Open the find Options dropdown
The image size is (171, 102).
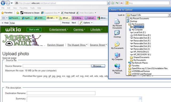coord(88,23)
